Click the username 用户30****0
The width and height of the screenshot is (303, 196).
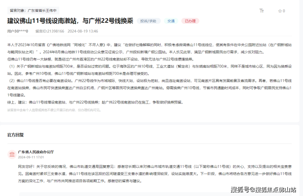point(18,31)
